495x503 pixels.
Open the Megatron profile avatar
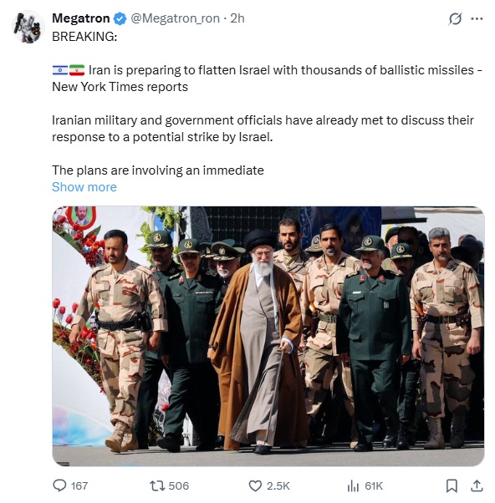tap(28, 27)
